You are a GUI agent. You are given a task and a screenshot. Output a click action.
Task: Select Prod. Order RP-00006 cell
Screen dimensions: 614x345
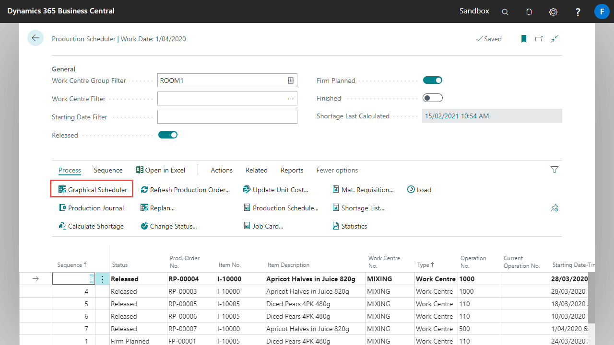pos(191,316)
